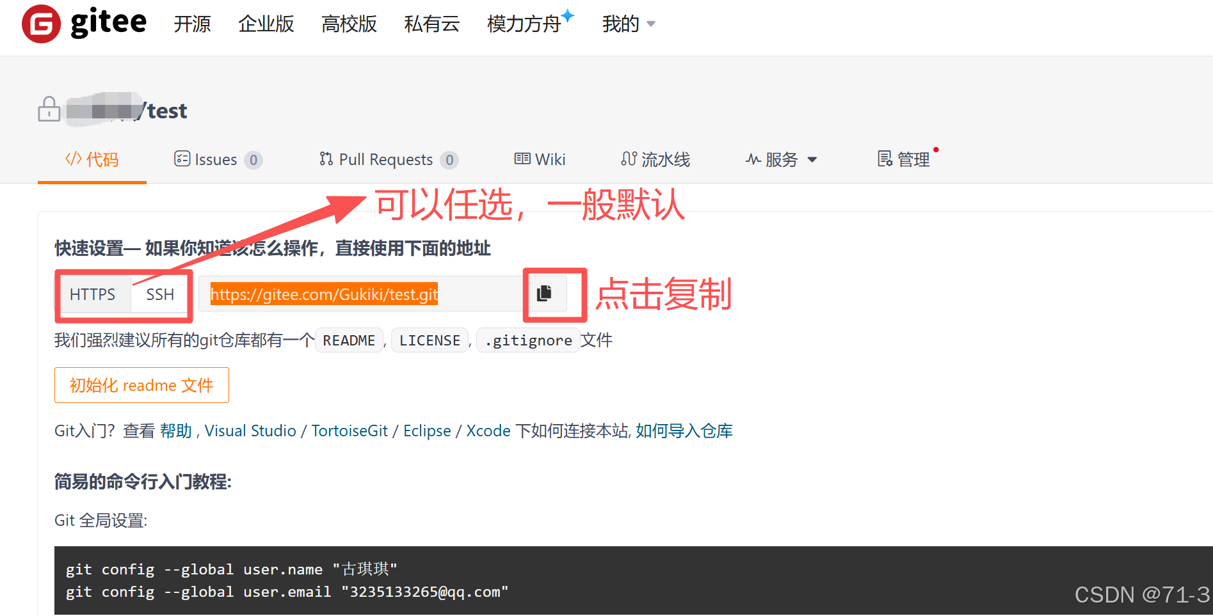Open the 高校版 navigation item
1213x616 pixels.
pos(349,24)
